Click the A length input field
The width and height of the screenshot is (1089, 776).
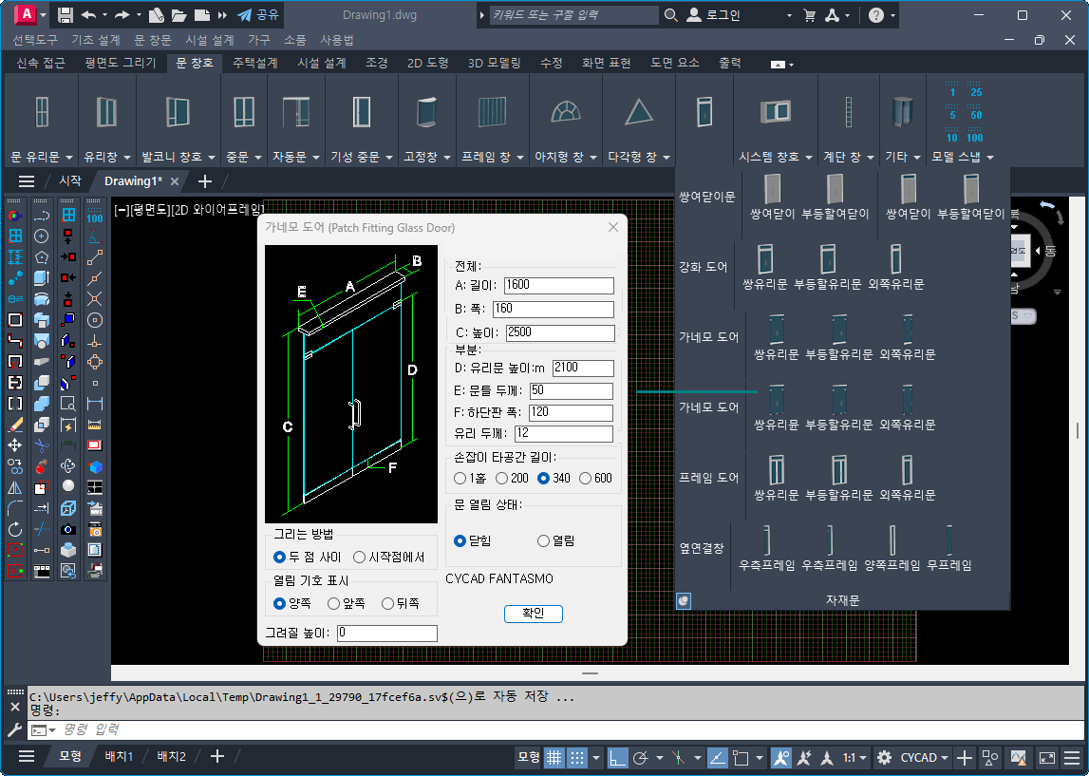558,285
